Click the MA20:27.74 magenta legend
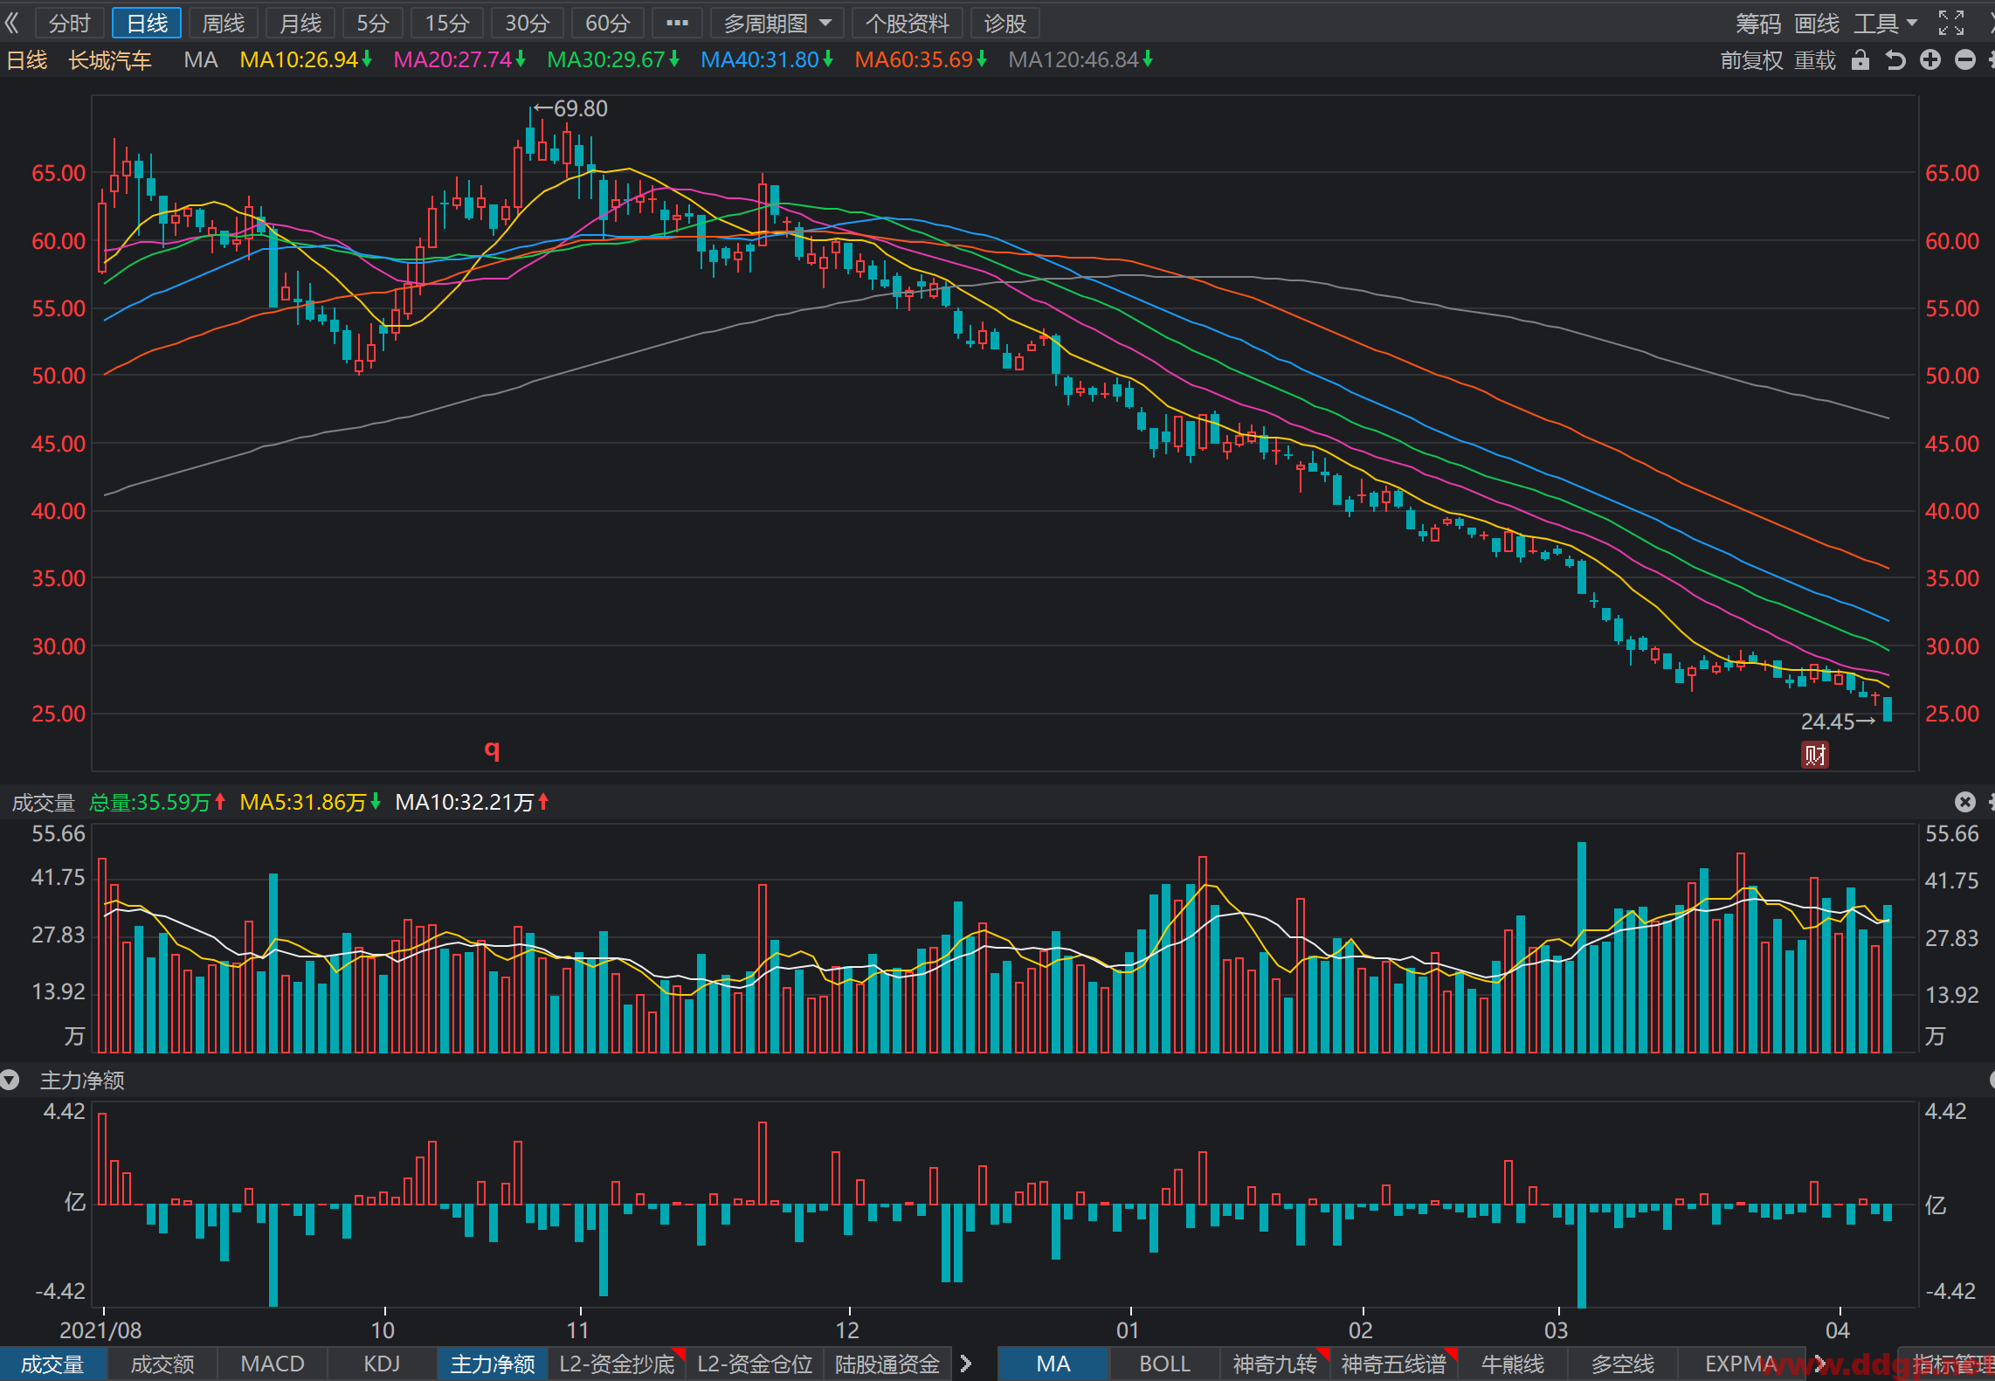The image size is (1995, 1381). 459,60
